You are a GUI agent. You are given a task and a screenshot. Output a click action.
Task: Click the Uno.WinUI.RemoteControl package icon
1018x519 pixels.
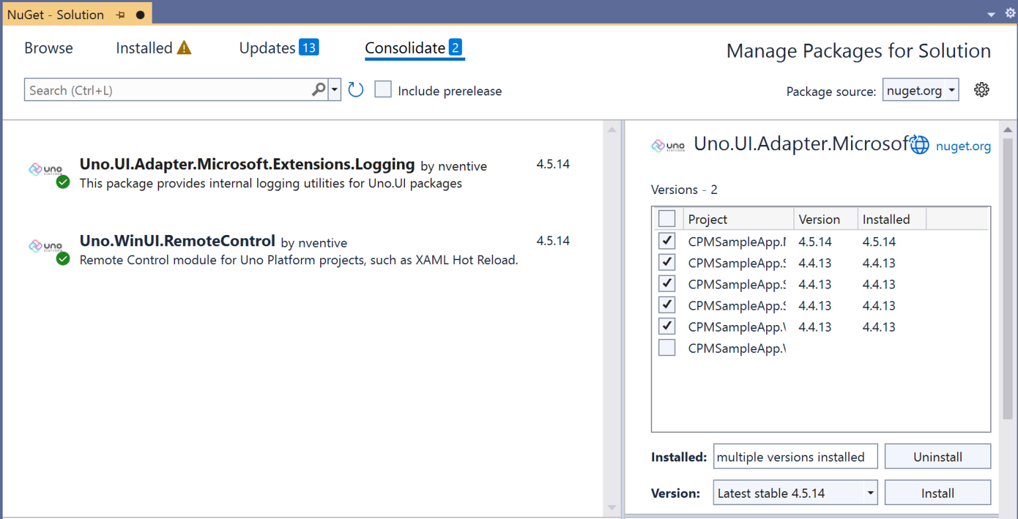coord(46,247)
